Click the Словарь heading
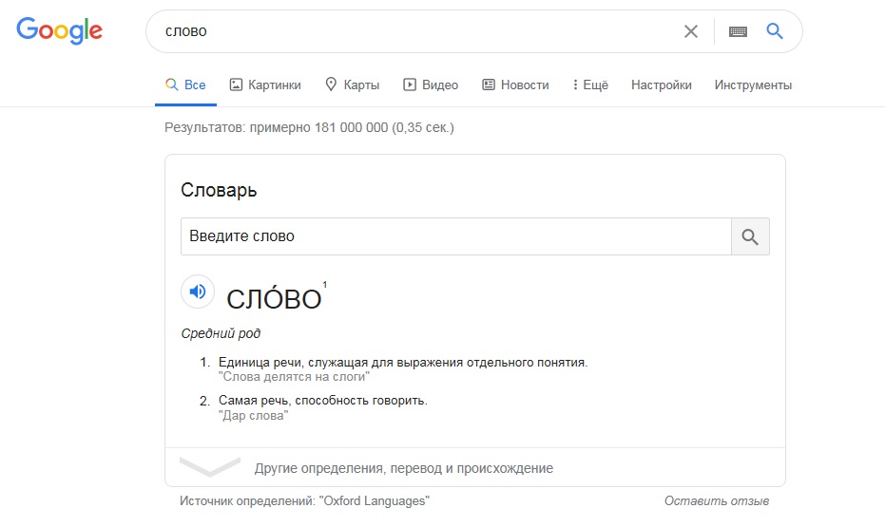The image size is (885, 527). [219, 191]
